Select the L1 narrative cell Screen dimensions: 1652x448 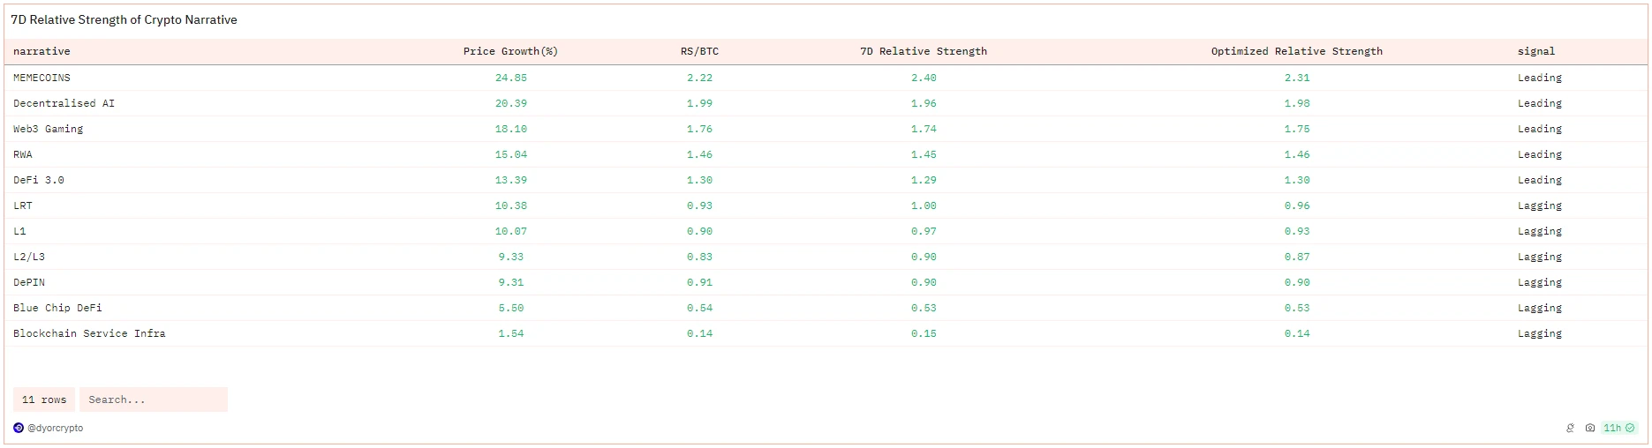pos(19,231)
